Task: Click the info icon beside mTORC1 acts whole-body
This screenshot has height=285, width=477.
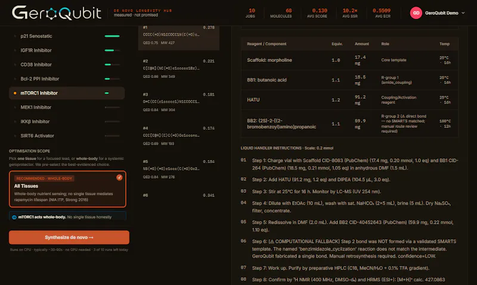Action: [14, 217]
